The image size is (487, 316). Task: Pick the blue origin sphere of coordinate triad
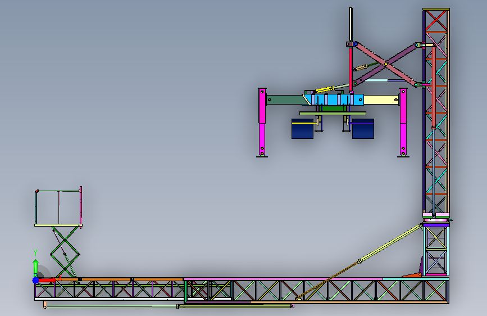[36, 280]
